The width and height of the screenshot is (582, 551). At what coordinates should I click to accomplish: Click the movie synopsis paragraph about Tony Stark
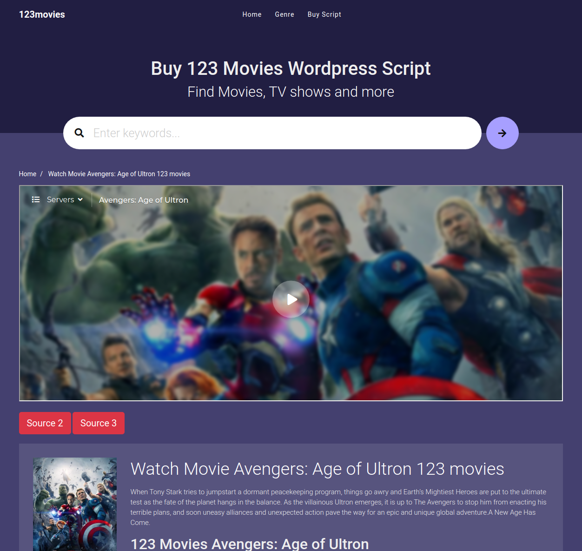click(x=338, y=507)
